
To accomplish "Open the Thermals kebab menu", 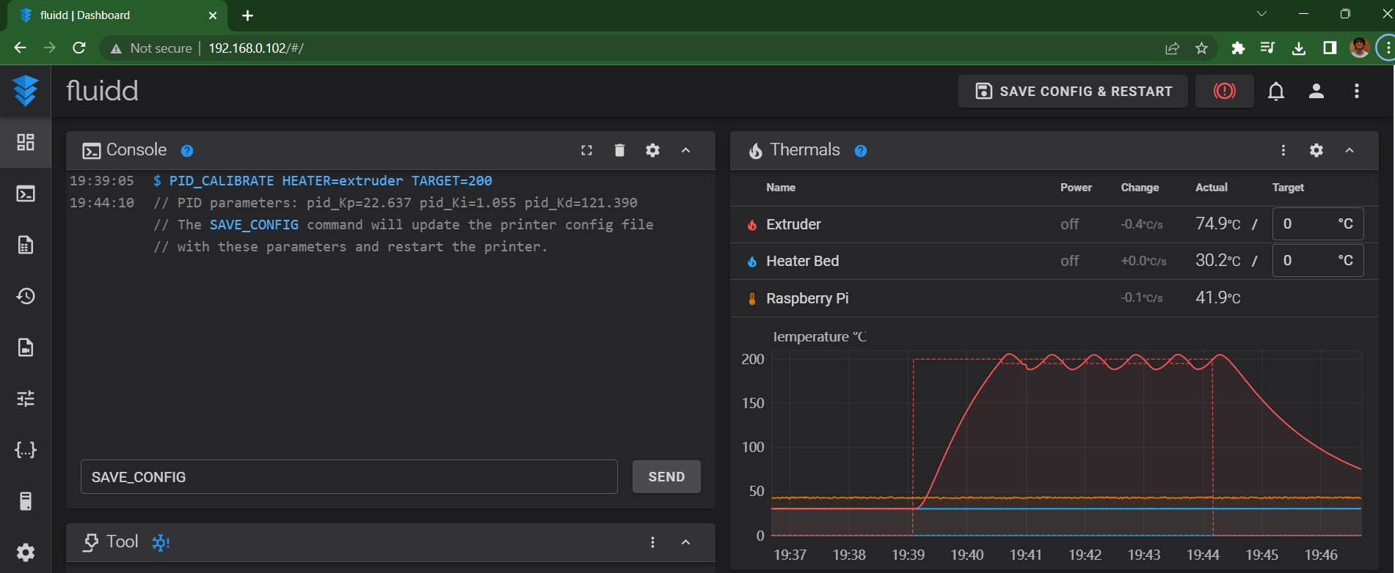I will click(x=1283, y=150).
